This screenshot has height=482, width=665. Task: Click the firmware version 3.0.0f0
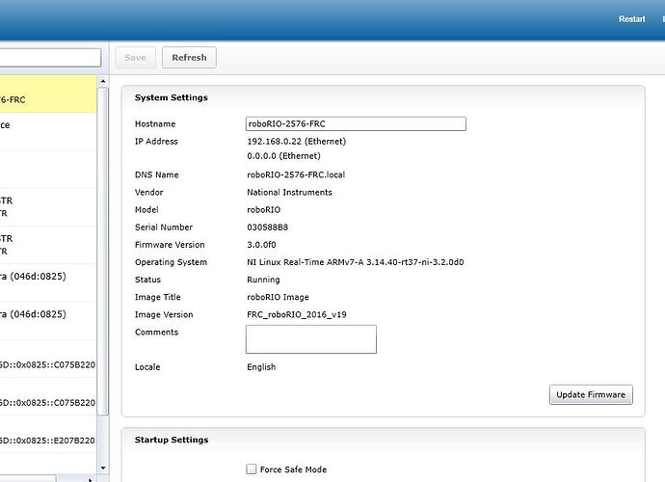pyautogui.click(x=261, y=245)
